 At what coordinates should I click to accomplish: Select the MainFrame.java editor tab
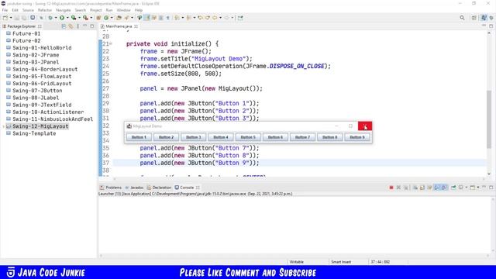click(119, 26)
